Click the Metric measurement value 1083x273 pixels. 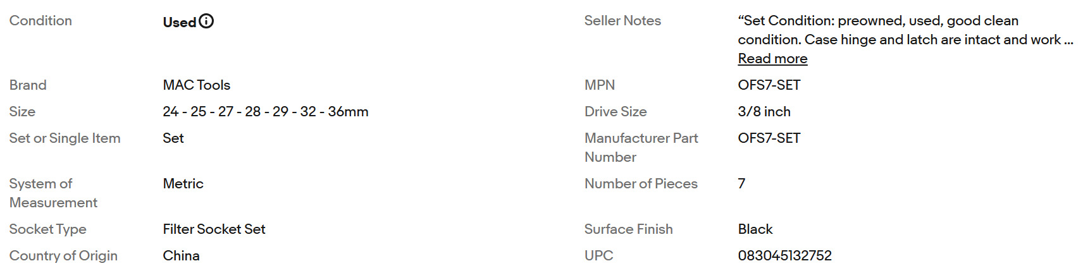coord(183,184)
